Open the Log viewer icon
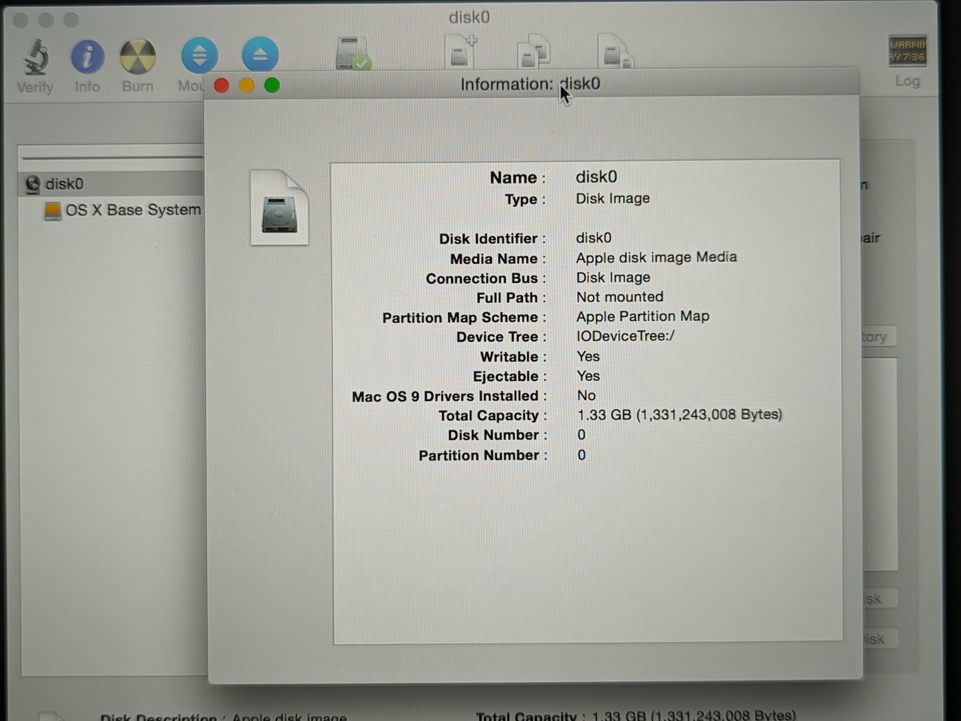The width and height of the screenshot is (961, 721). (x=906, y=51)
